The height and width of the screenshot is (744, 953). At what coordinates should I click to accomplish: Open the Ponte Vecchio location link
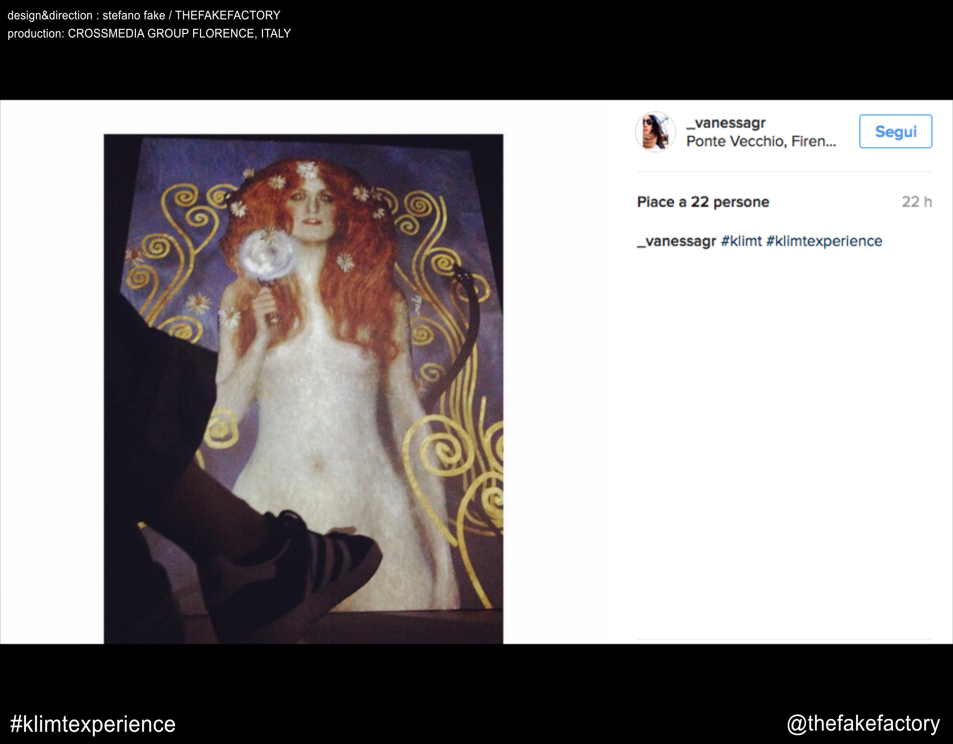click(x=761, y=141)
